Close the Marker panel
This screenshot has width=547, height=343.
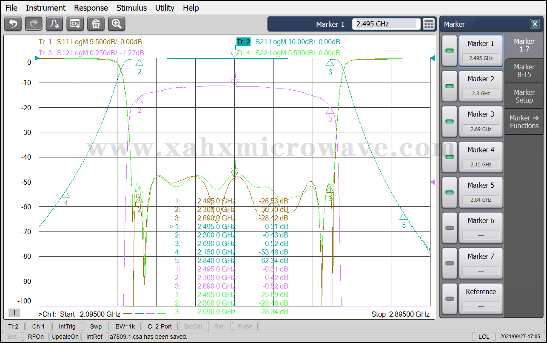tap(535, 24)
